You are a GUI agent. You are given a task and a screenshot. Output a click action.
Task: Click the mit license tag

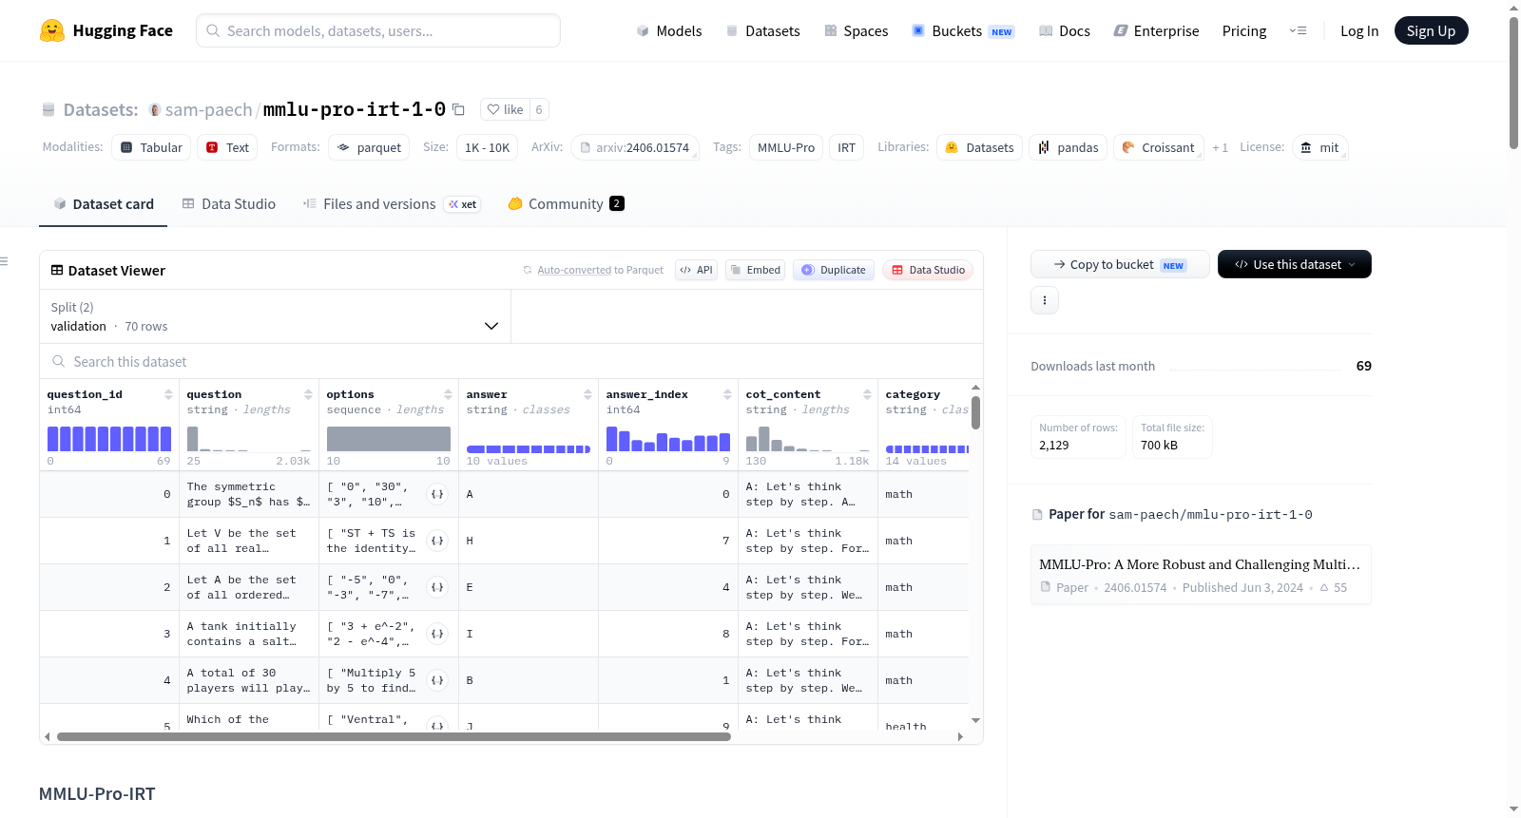[x=1319, y=147]
